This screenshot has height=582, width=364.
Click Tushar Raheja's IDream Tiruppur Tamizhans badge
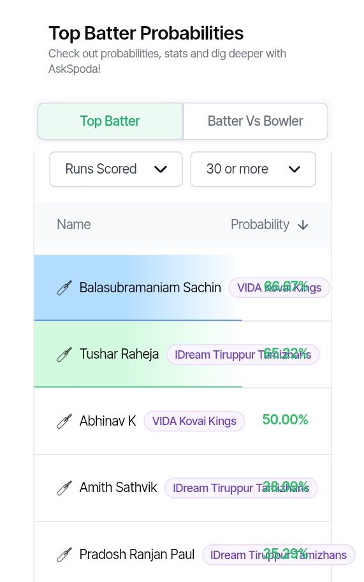[x=243, y=354]
